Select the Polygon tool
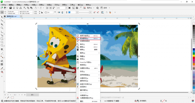This screenshot has height=103, width=195. pyautogui.click(x=2, y=45)
